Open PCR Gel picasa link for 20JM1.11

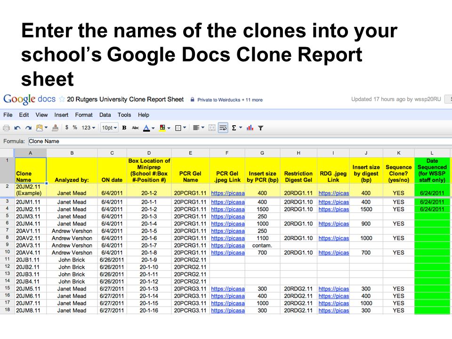pyautogui.click(x=228, y=202)
